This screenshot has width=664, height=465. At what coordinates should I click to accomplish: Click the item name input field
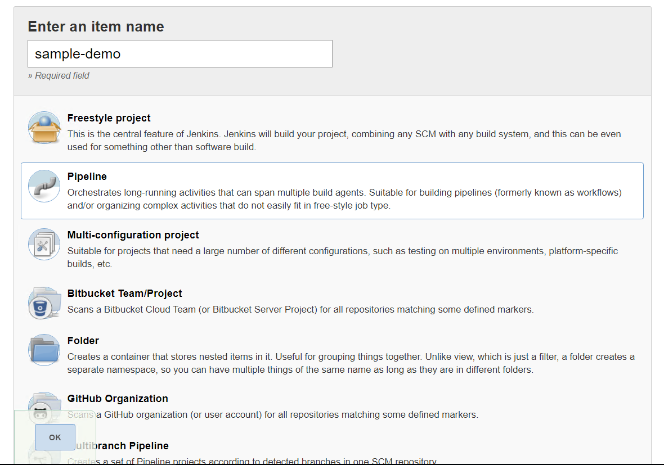[180, 54]
